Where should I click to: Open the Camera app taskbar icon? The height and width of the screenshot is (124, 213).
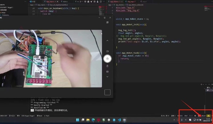tap(124, 120)
